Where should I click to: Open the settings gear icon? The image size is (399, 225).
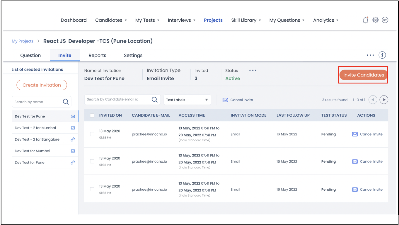375,20
